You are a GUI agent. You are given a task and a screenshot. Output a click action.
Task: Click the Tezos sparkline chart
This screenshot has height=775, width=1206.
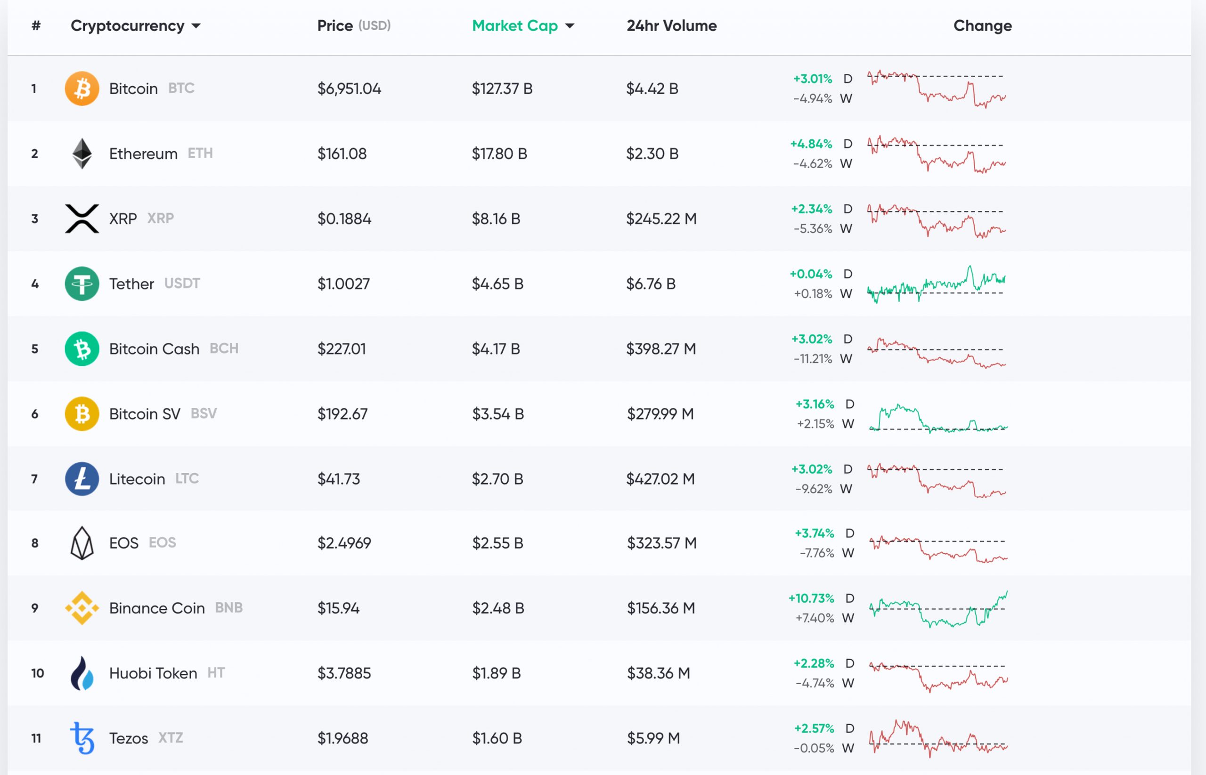tap(938, 739)
